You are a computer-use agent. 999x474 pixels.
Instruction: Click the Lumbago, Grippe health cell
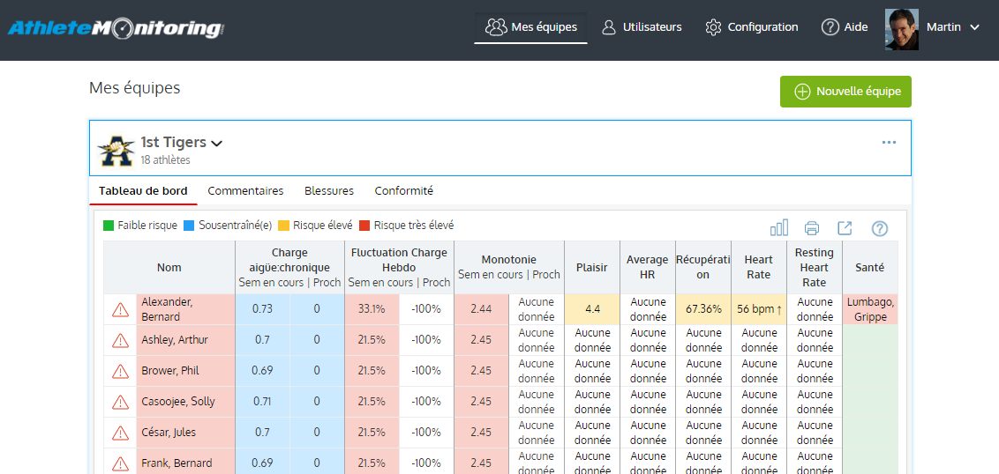coord(870,309)
